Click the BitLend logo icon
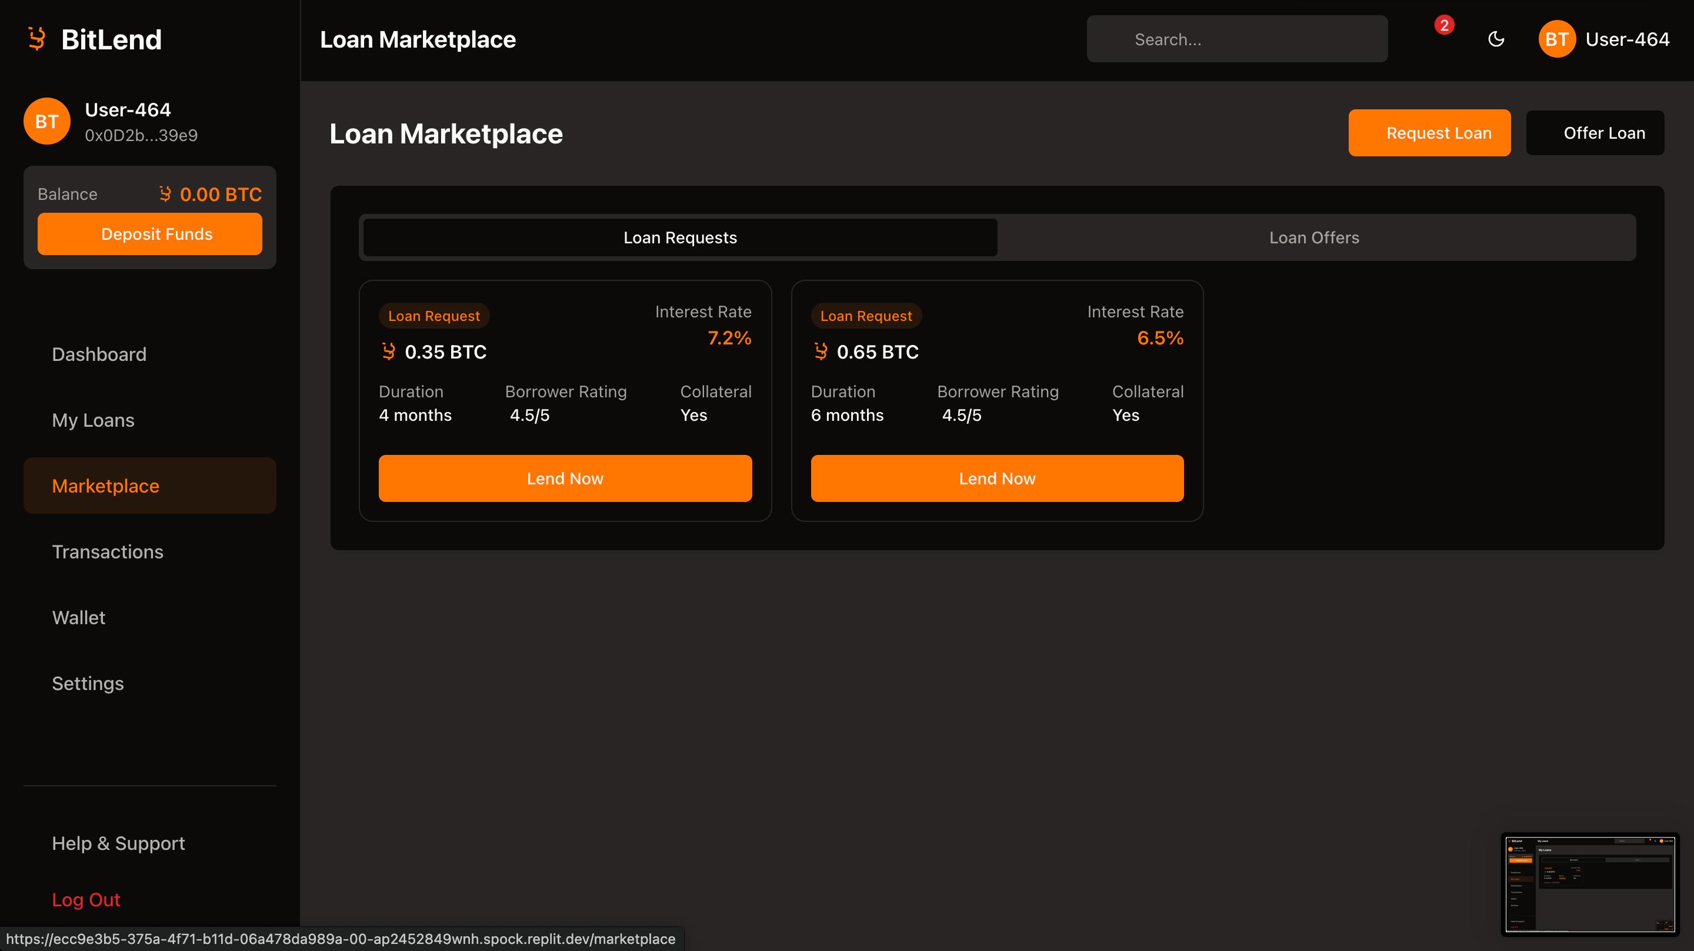Image resolution: width=1694 pixels, height=951 pixels. point(37,39)
